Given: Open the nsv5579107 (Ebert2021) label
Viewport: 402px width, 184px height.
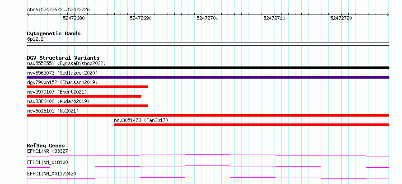Looking at the screenshot, I should tap(57, 92).
